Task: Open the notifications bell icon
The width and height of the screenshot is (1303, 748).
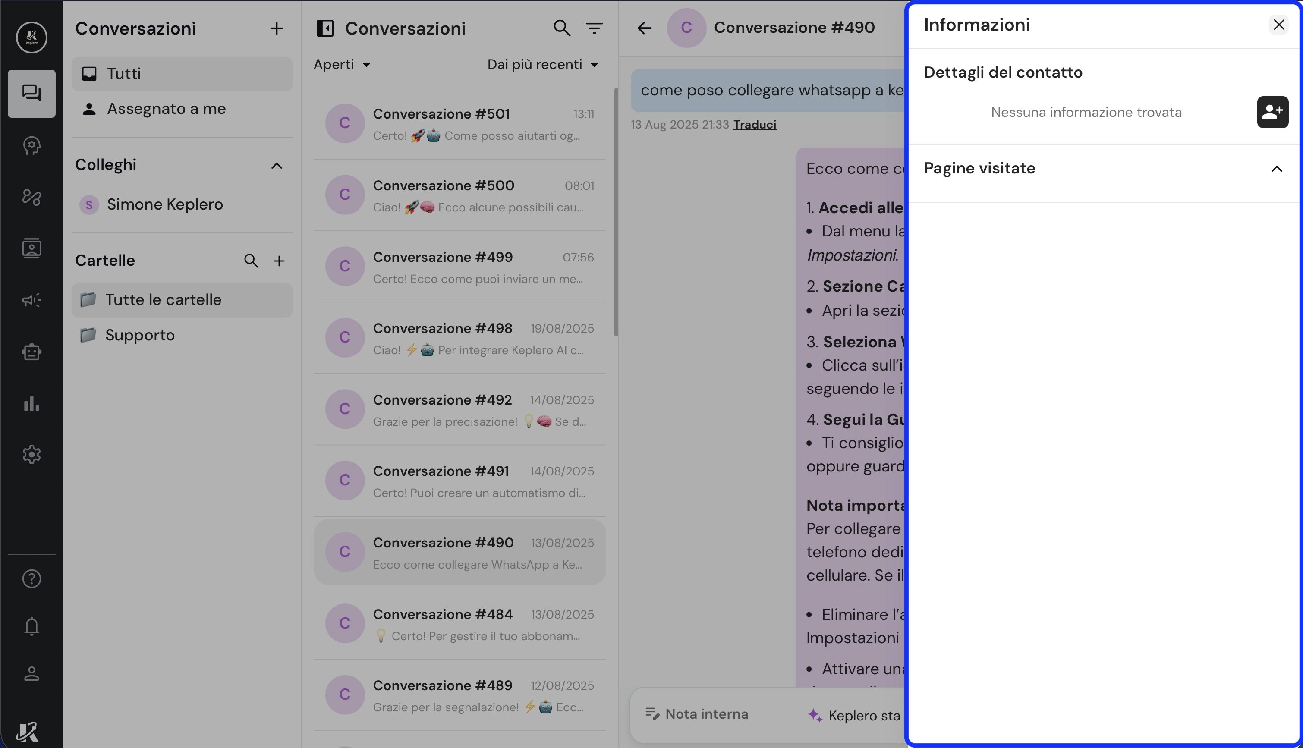Action: 31,626
